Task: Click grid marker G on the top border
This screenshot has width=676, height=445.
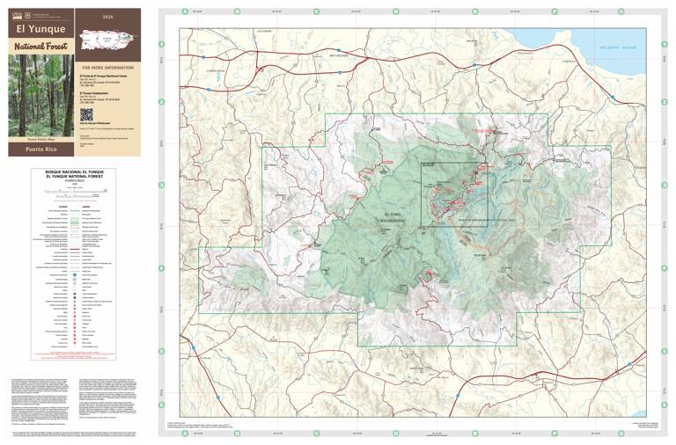Action: click(621, 11)
